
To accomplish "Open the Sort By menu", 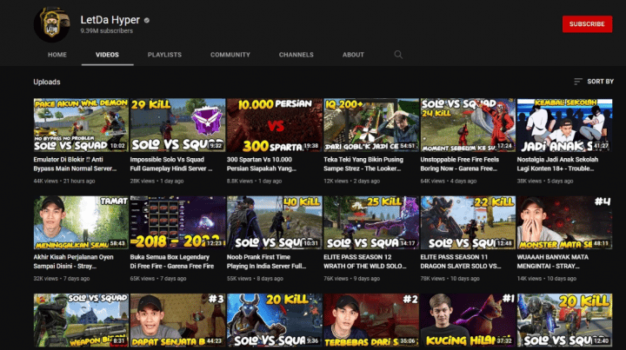I will pos(594,82).
